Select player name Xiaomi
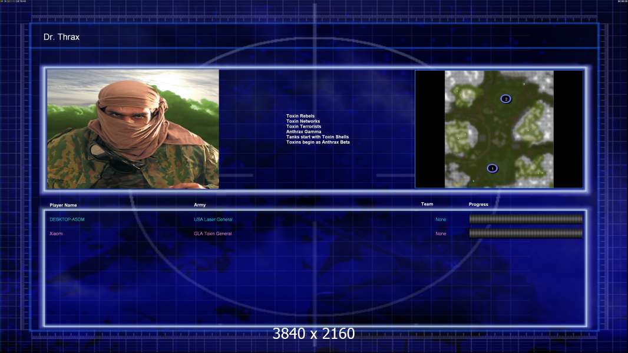This screenshot has width=628, height=353. tap(56, 234)
